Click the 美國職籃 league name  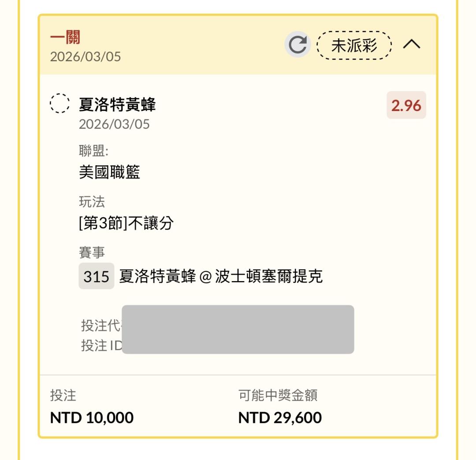[109, 172]
